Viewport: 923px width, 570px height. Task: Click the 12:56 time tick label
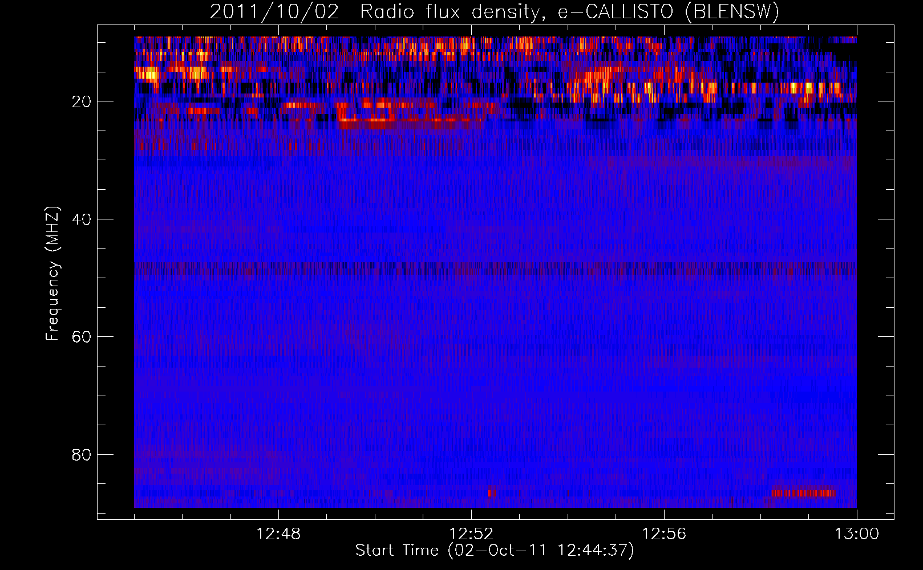click(x=664, y=534)
